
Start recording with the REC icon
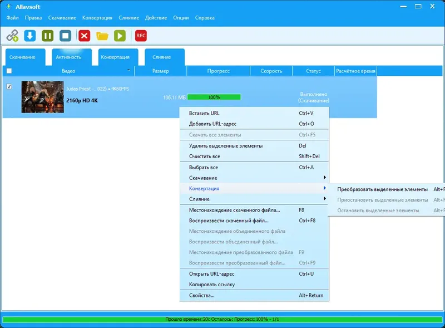[x=140, y=35]
